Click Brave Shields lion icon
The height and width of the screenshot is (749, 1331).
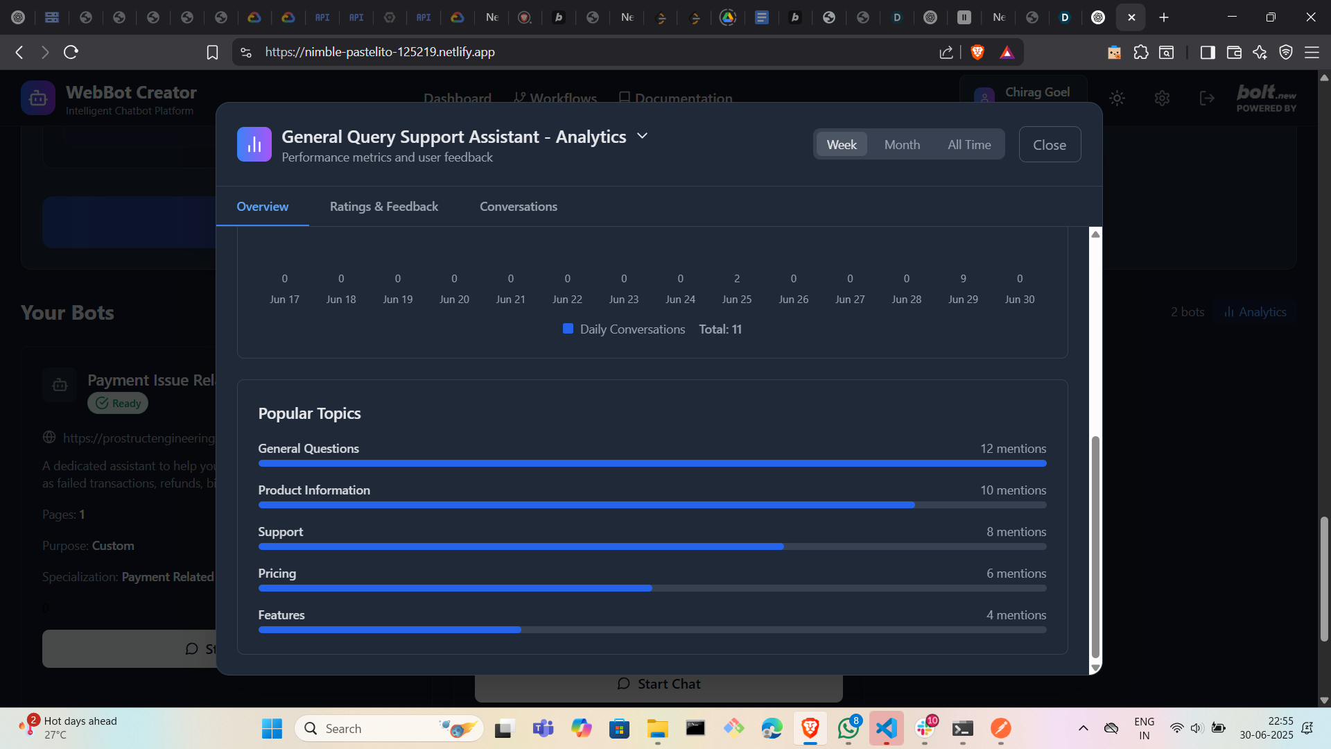click(x=977, y=52)
